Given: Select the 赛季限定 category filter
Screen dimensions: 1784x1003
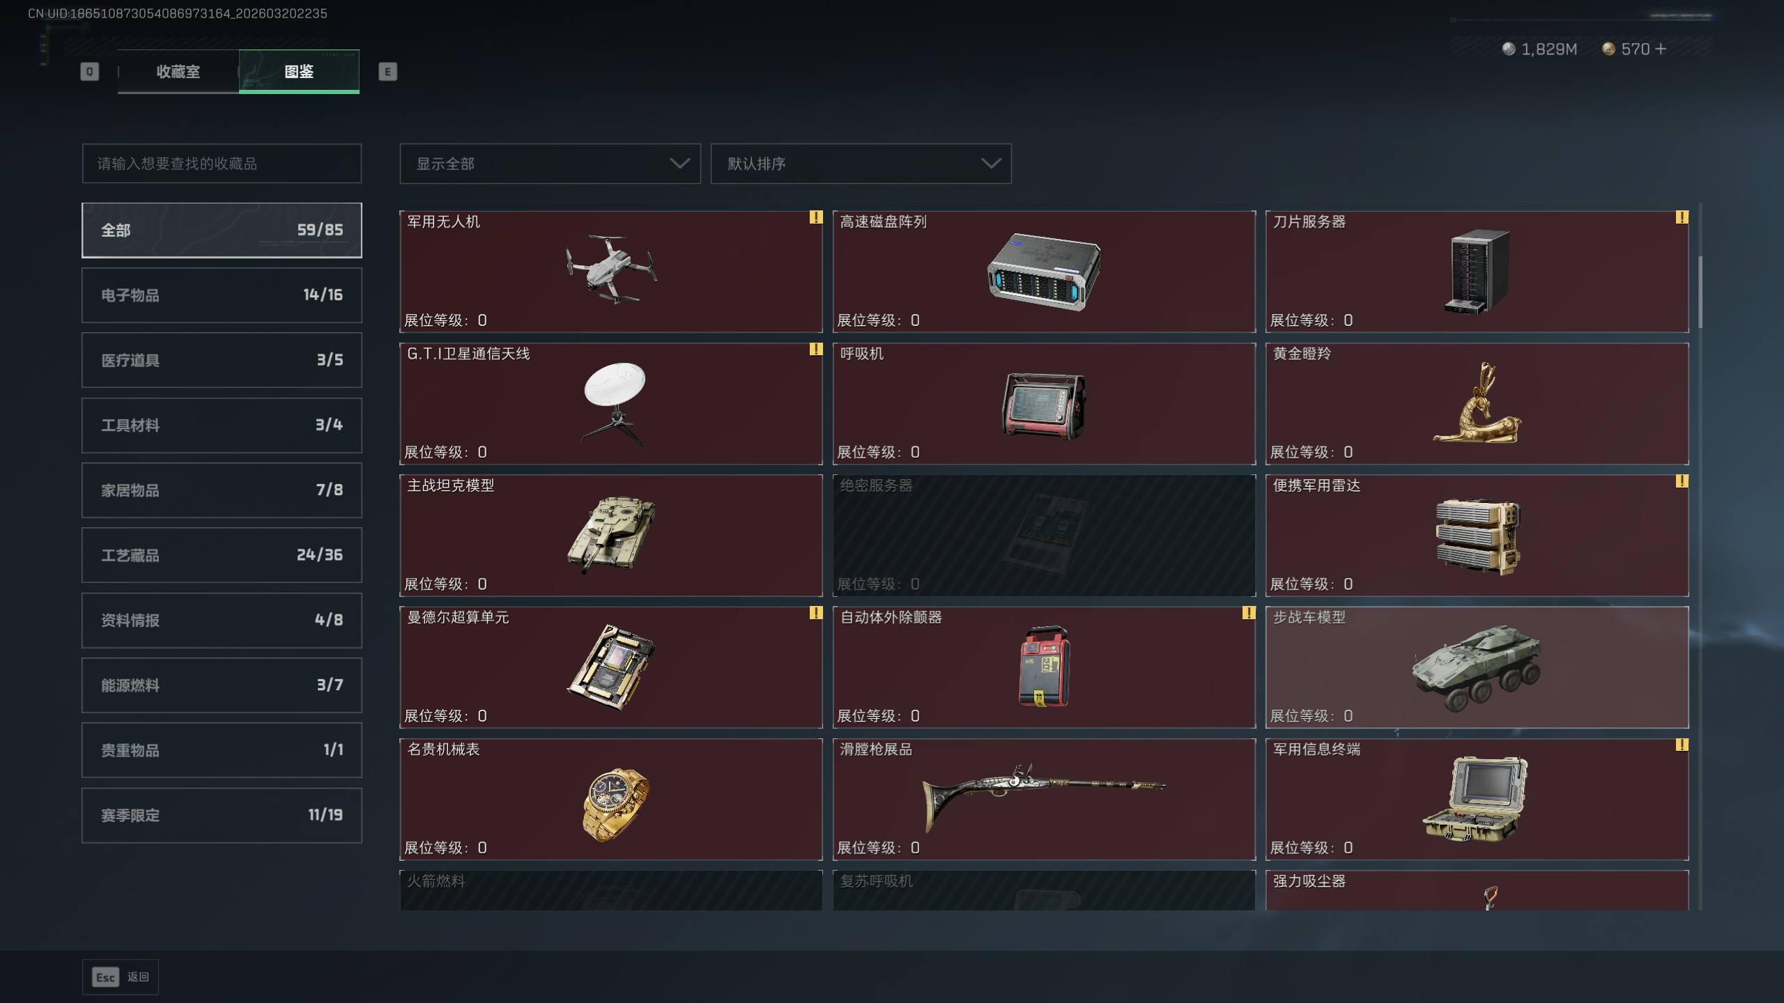Looking at the screenshot, I should point(222,815).
